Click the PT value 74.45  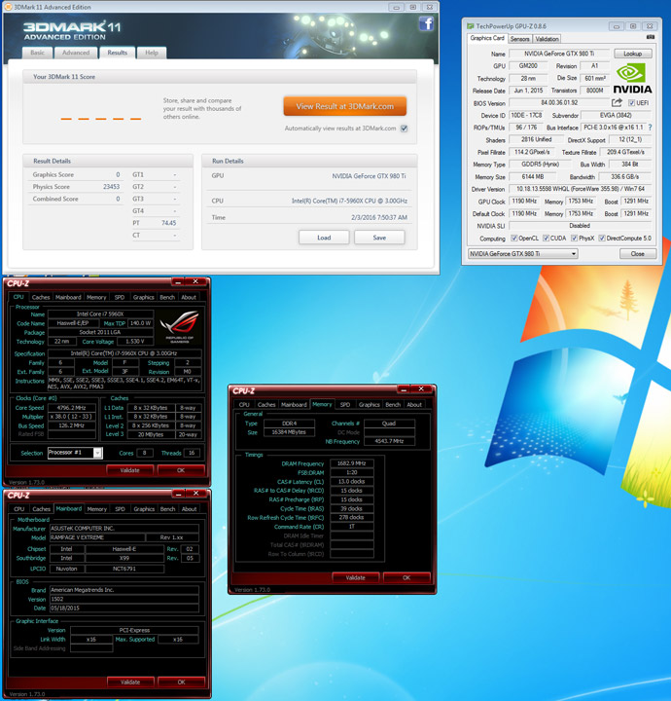pos(169,223)
